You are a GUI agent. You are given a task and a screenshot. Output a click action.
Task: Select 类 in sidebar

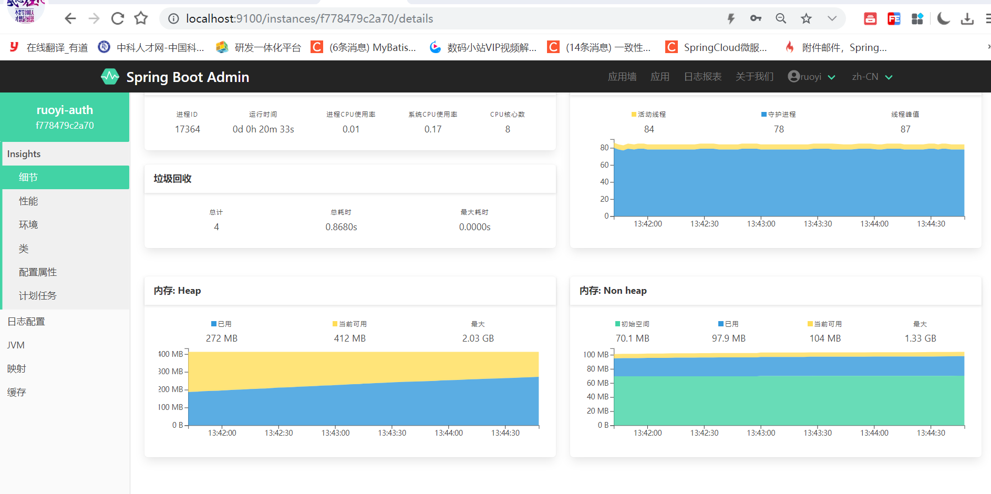(x=66, y=249)
